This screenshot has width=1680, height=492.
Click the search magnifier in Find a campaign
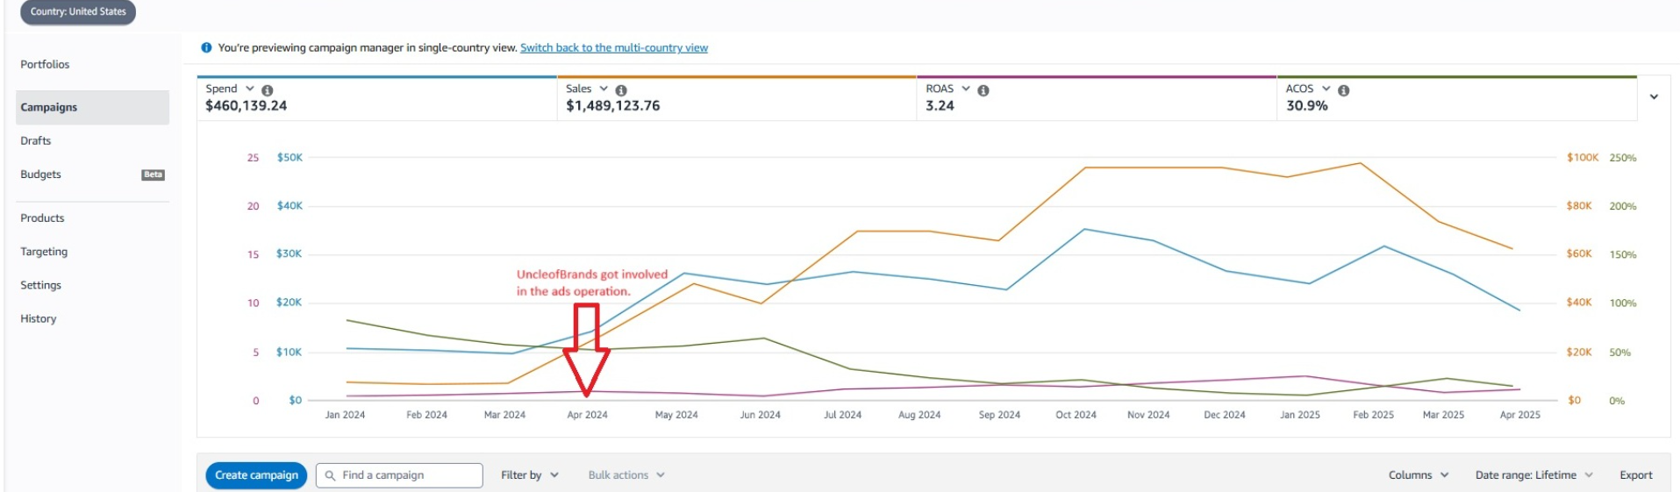pos(330,475)
